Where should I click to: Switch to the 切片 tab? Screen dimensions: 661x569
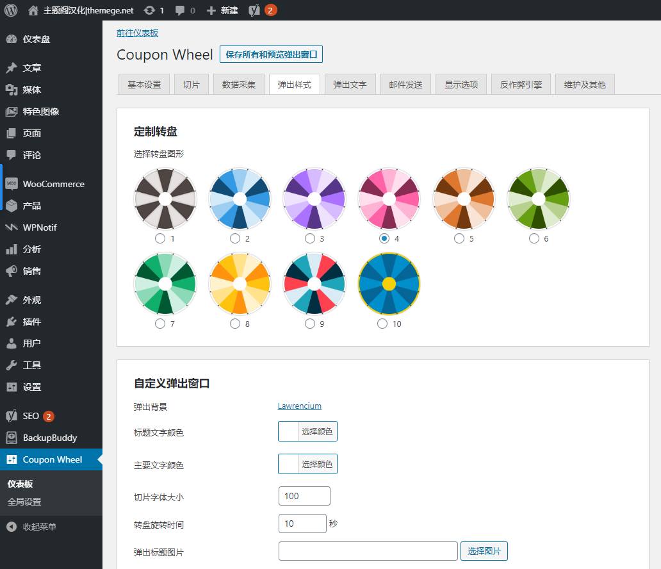click(192, 85)
